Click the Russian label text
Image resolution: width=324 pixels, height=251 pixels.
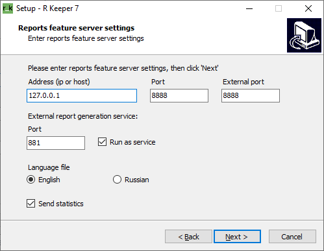click(x=137, y=180)
